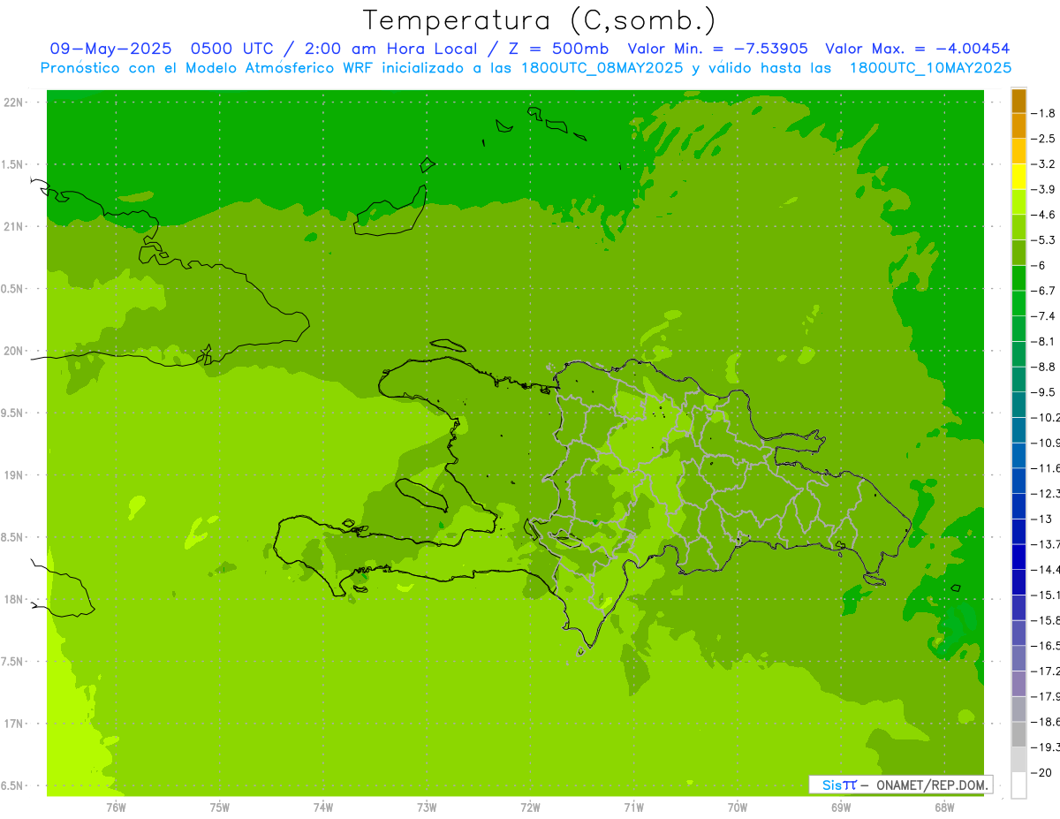The image size is (1060, 819).
Task: Click the amber swatch between -2.5 and -3.2
Action: (1018, 151)
